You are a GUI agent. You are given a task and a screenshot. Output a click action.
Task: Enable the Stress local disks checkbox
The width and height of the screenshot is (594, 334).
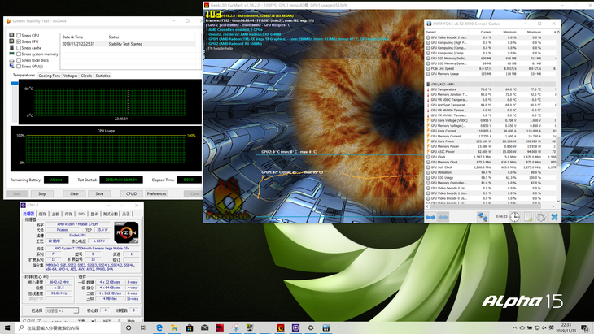pos(19,60)
